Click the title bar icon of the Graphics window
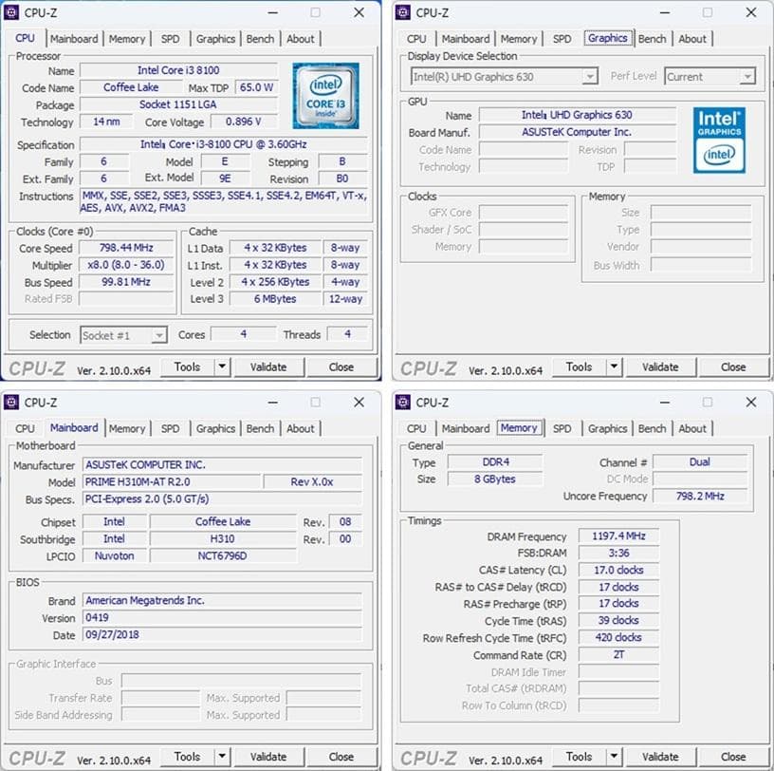This screenshot has height=771, width=774. (x=404, y=12)
